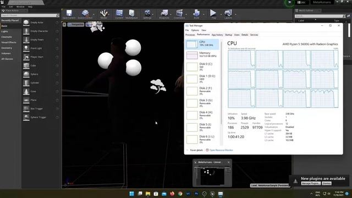Open Task Manager Options menu
This screenshot has width=352, height=198.
pos(195,30)
